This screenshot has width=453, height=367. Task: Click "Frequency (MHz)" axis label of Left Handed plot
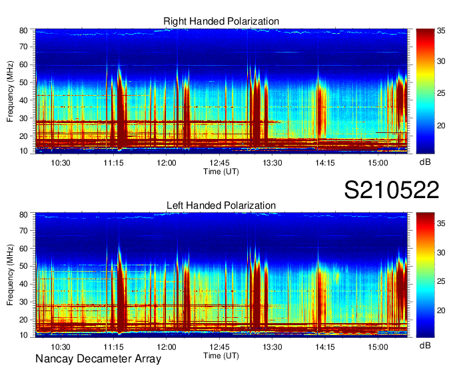click(x=10, y=275)
